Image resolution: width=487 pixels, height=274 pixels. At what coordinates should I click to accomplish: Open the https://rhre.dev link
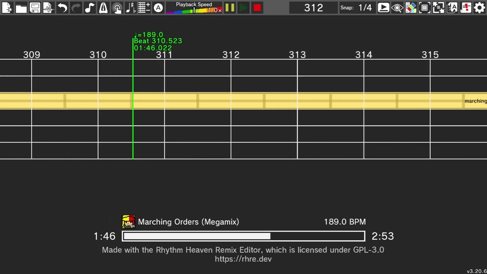pyautogui.click(x=243, y=259)
